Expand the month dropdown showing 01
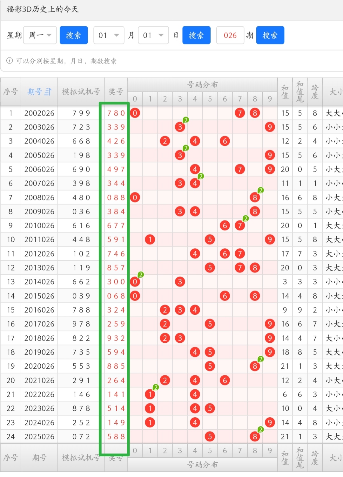Viewport: 343px width, 477px height. pos(109,35)
